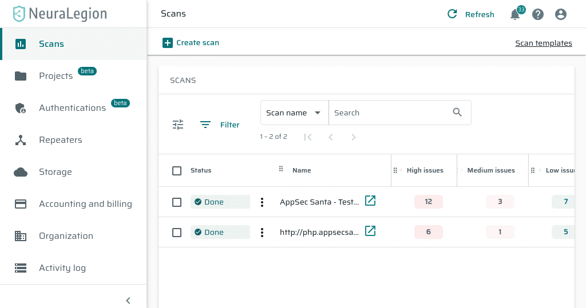Open the Scan templates link
Image resolution: width=586 pixels, height=308 pixels.
(x=544, y=43)
